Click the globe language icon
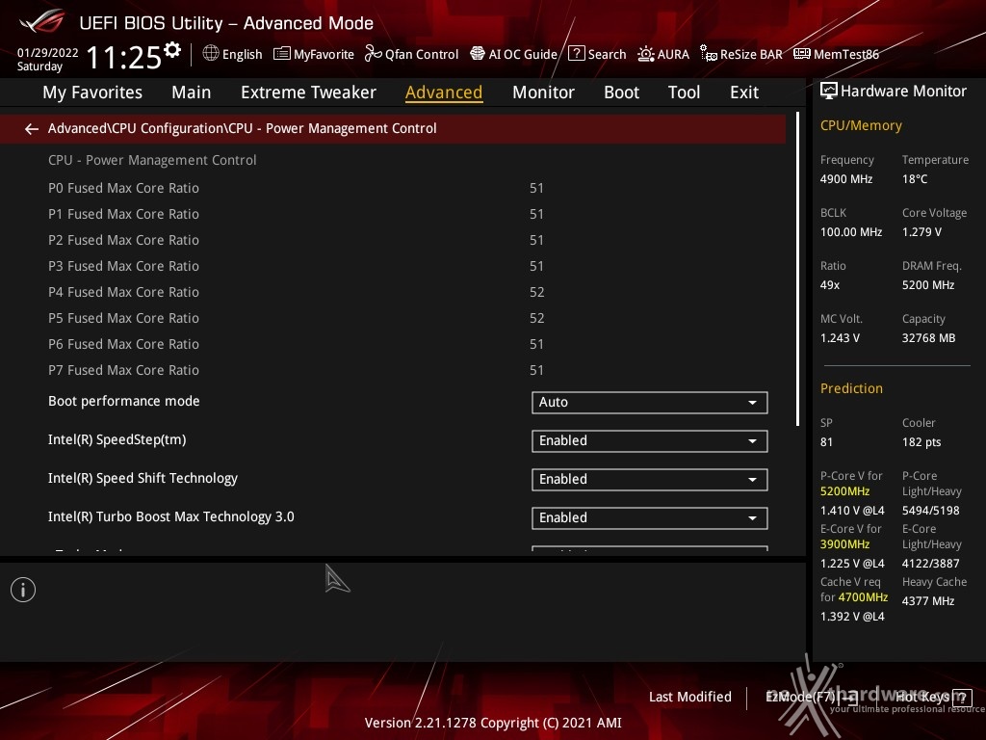This screenshot has width=986, height=740. pyautogui.click(x=211, y=54)
